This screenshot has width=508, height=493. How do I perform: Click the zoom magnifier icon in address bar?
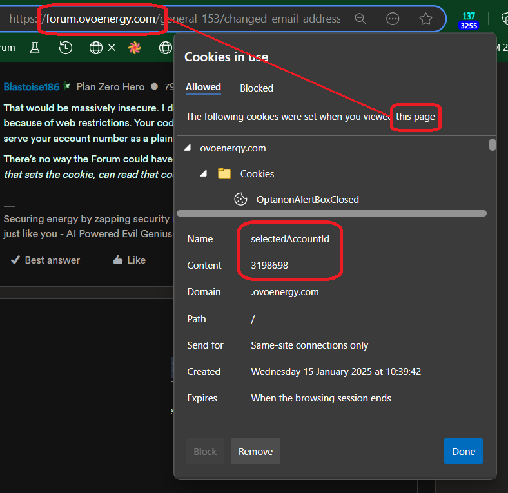[360, 19]
